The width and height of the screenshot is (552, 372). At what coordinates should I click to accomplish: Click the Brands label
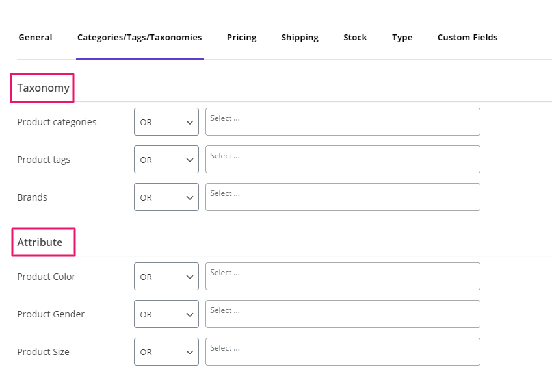coord(32,197)
